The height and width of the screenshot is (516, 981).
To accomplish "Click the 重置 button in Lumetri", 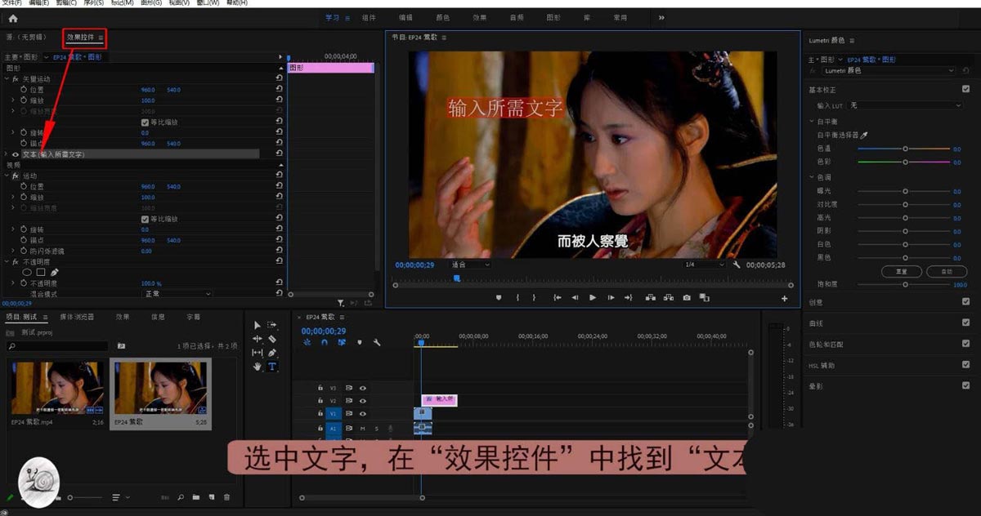I will pos(901,271).
